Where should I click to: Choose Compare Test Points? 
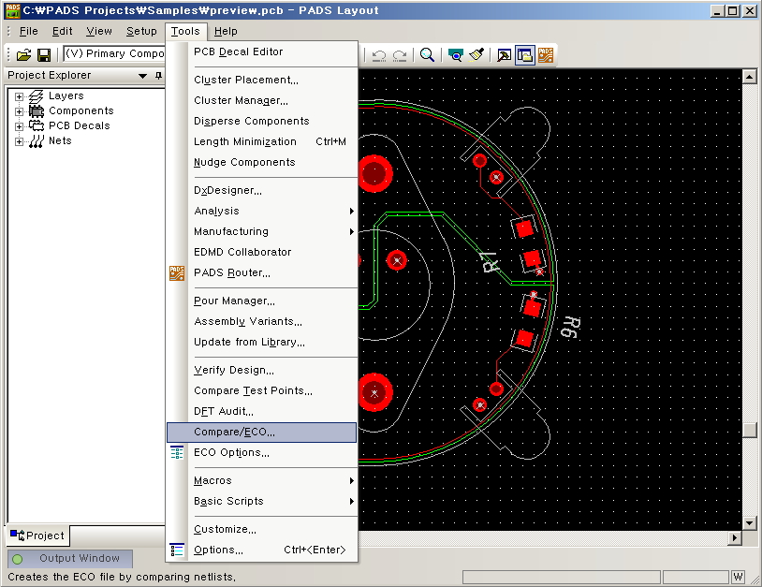coord(261,391)
